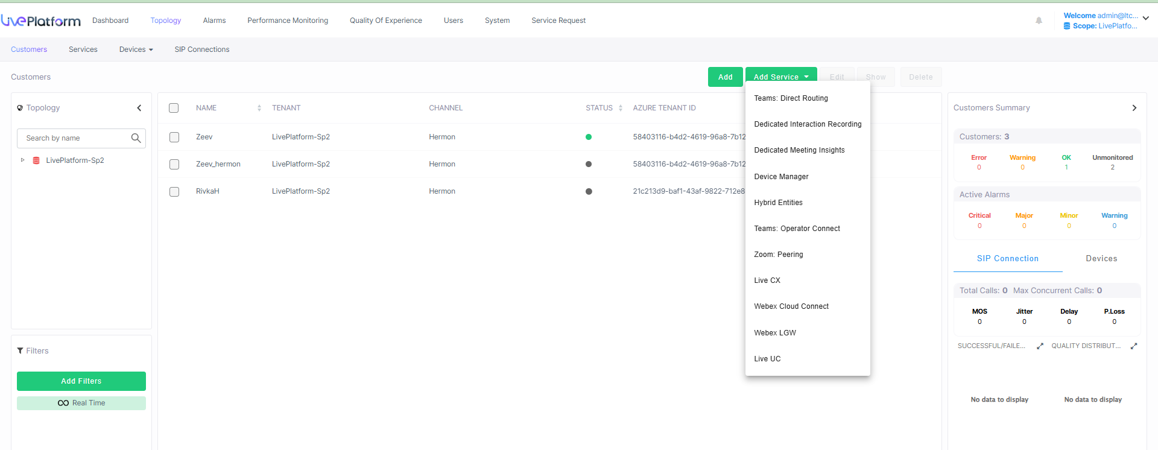
Task: Open the System menu
Action: click(x=497, y=21)
